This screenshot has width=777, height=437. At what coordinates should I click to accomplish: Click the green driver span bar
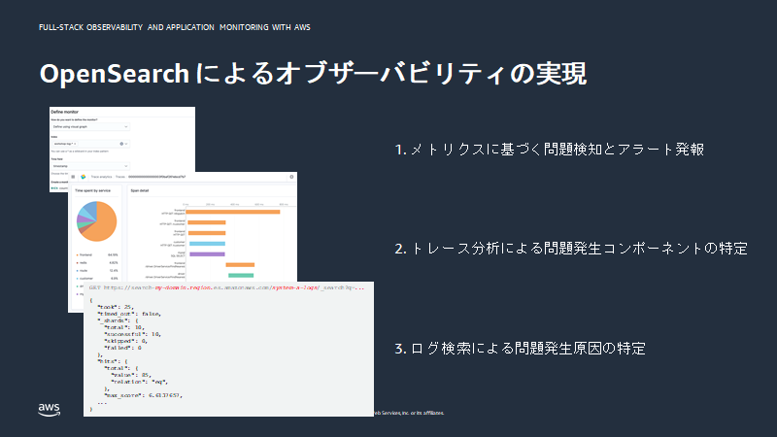241,276
